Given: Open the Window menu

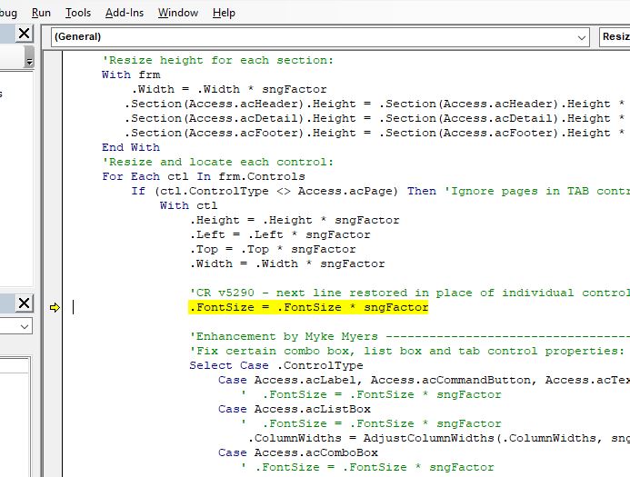Looking at the screenshot, I should point(178,13).
